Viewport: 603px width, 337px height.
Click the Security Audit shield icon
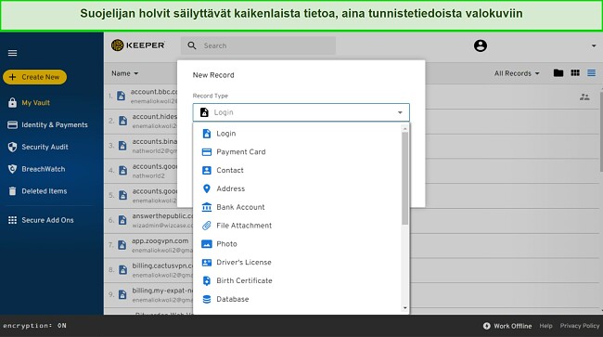click(x=12, y=147)
